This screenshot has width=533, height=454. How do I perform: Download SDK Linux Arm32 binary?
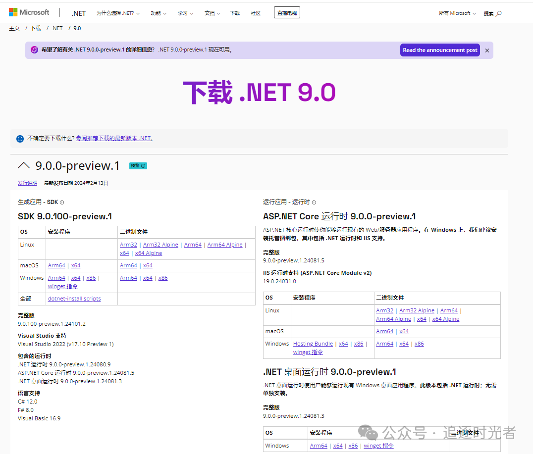[x=128, y=245]
